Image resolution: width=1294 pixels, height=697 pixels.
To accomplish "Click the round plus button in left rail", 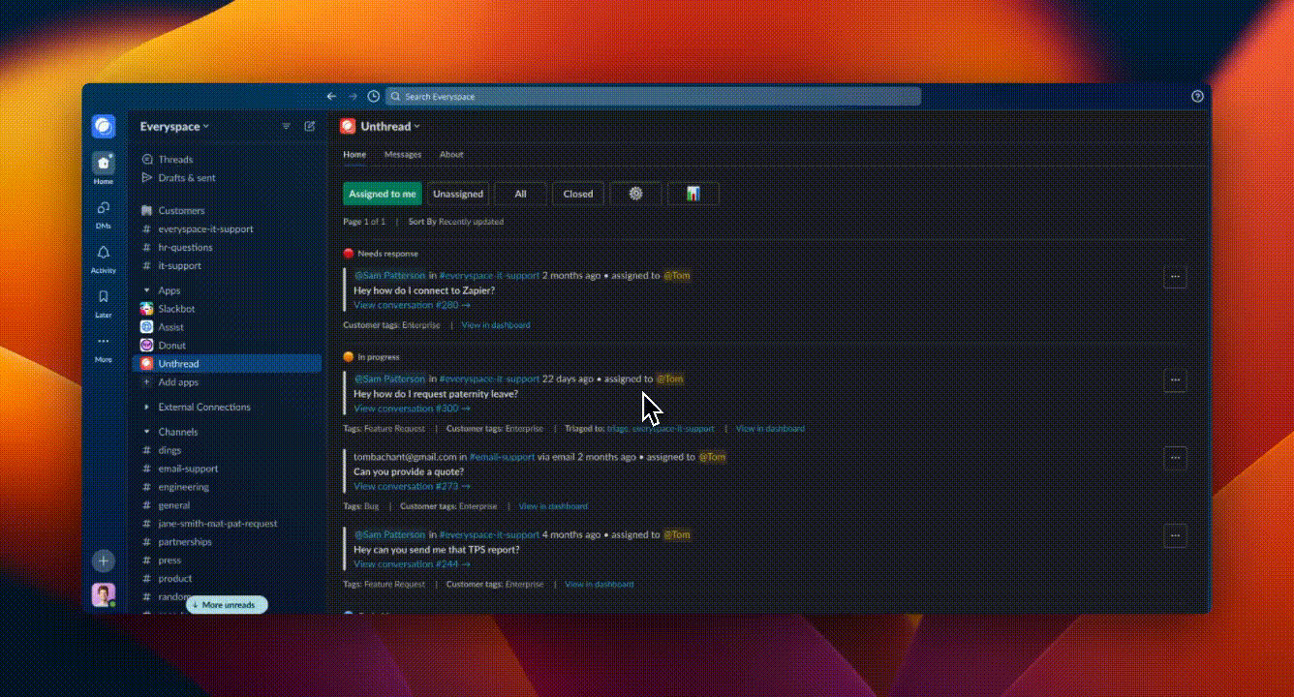I will click(x=104, y=561).
